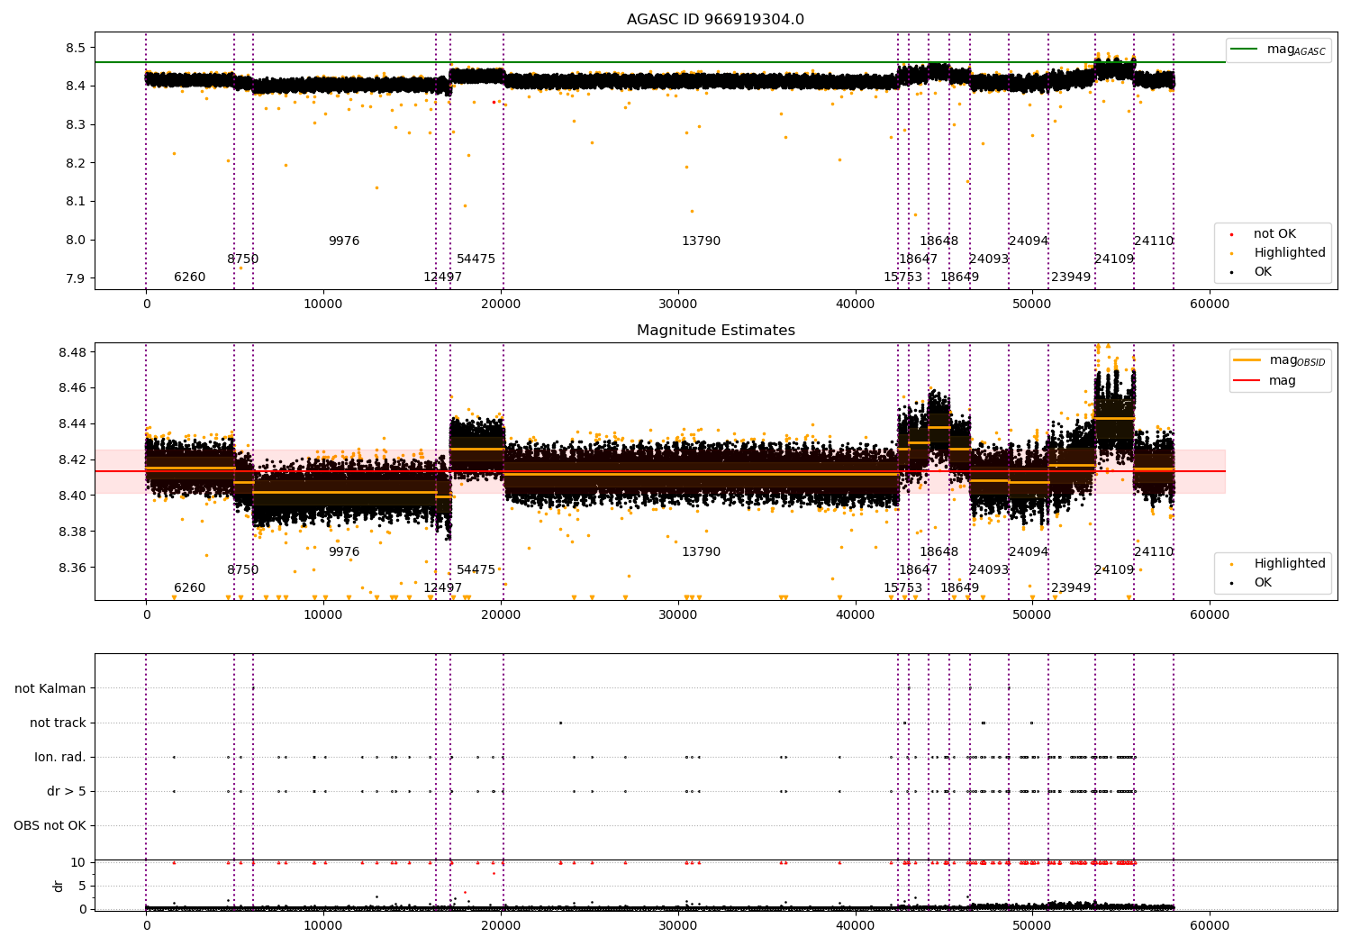Click the 8.5 y-axis tick of top plot
The image size is (1351, 946).
click(x=76, y=48)
